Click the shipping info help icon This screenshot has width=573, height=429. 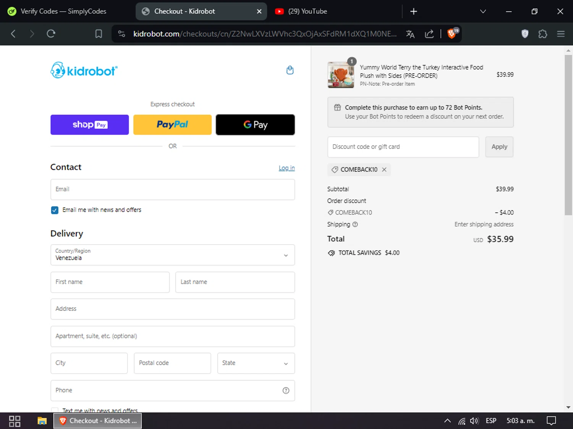click(355, 225)
